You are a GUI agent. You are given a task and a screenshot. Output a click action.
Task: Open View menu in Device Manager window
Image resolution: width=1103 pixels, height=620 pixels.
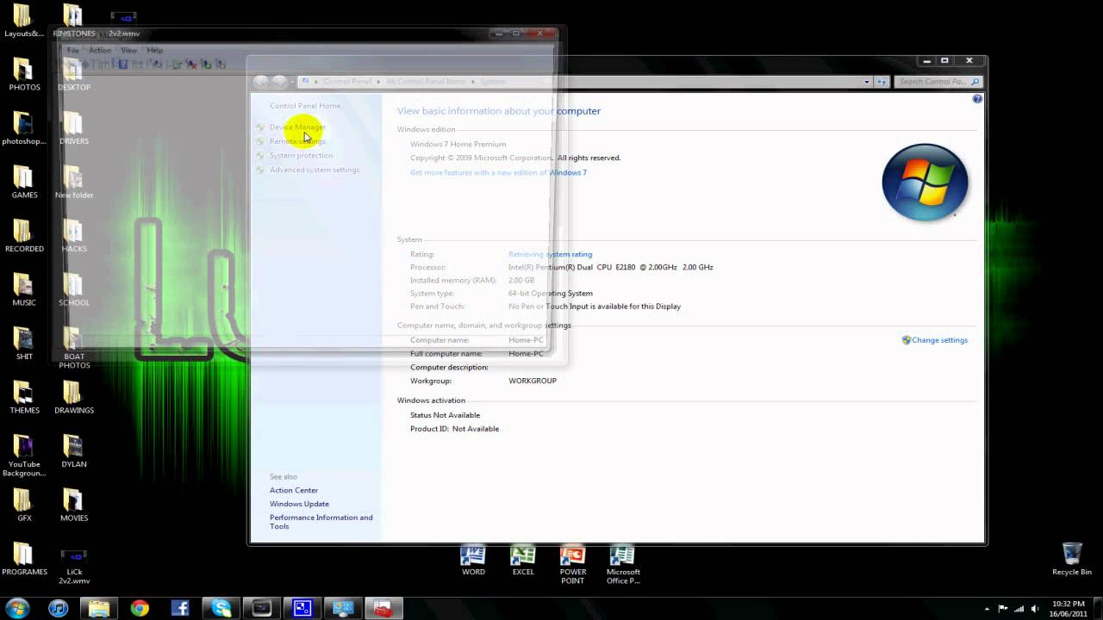(x=128, y=50)
